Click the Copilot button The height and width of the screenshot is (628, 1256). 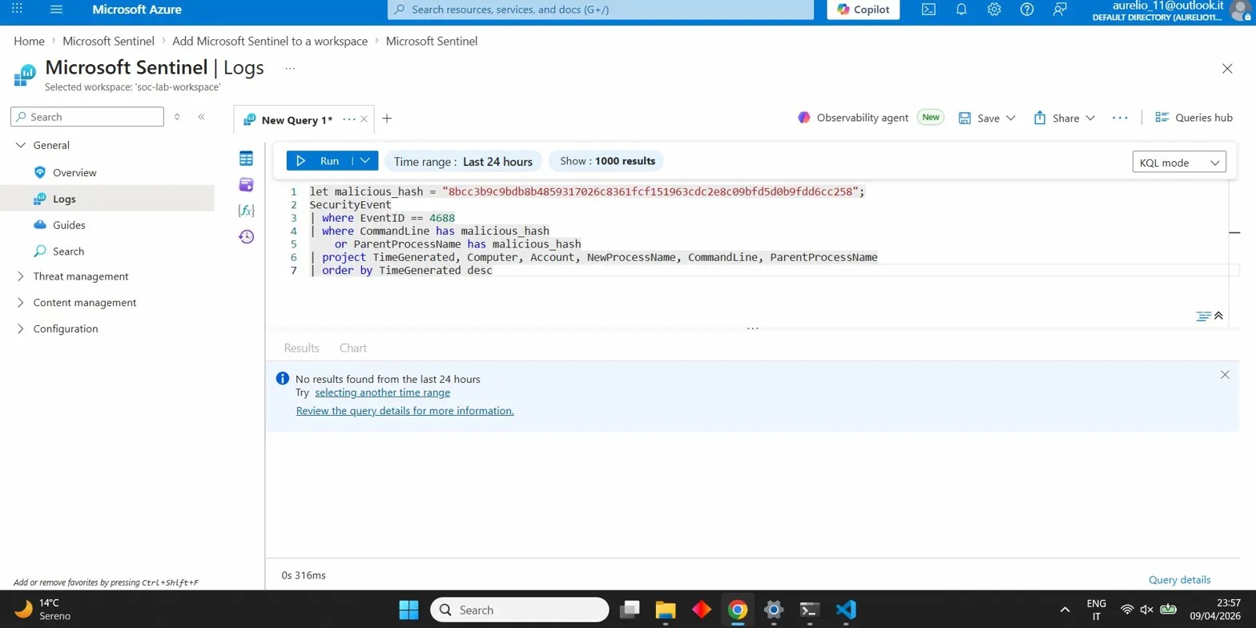tap(863, 10)
